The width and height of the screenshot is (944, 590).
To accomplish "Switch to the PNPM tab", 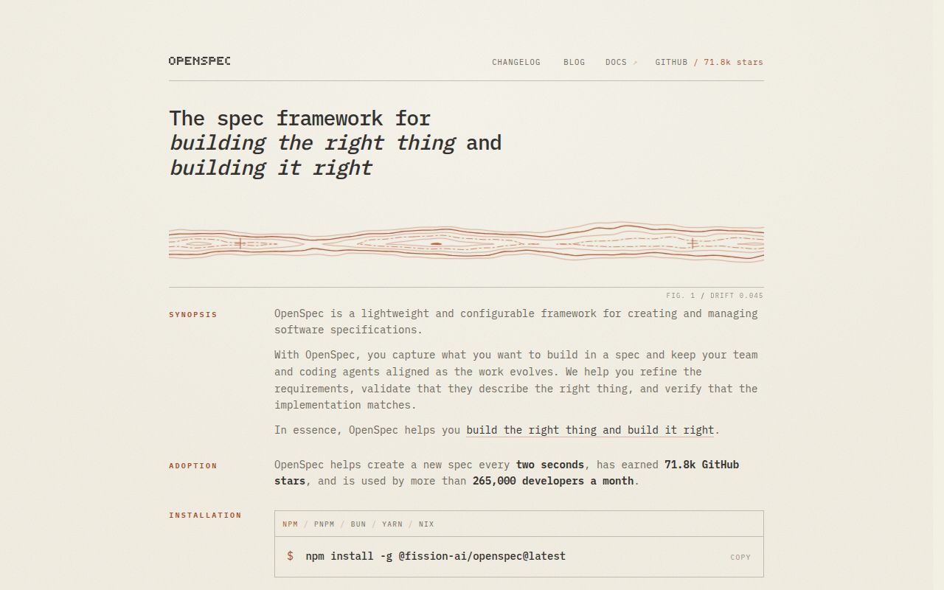I will [324, 524].
